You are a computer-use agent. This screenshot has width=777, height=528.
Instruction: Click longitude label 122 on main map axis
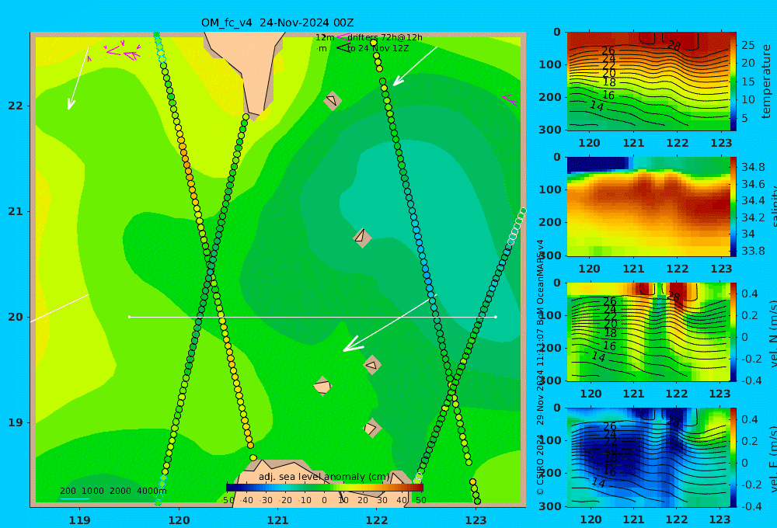tap(377, 520)
